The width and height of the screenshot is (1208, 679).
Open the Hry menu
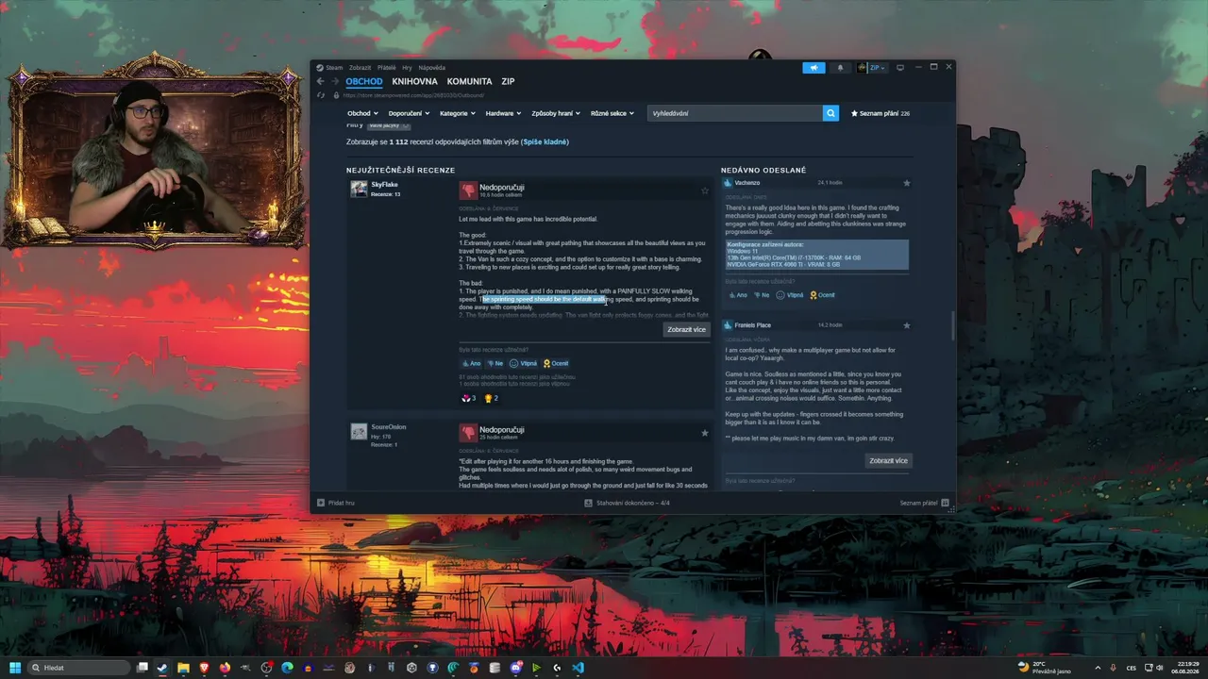point(408,68)
